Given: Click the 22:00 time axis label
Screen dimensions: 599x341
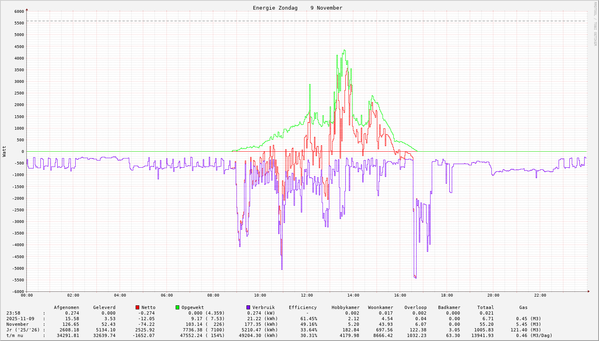Looking at the screenshot, I should 540,295.
